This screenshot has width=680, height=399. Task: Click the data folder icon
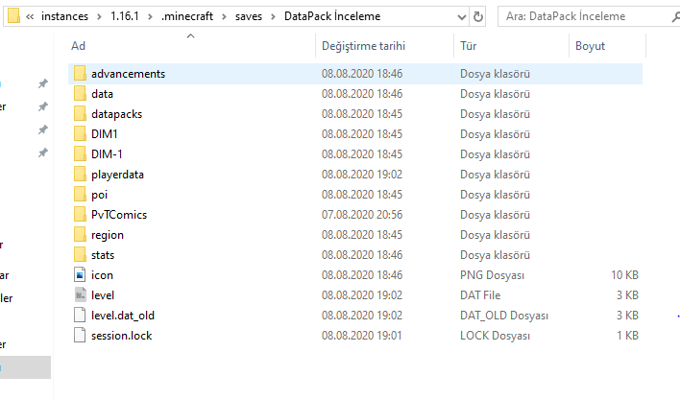[80, 94]
